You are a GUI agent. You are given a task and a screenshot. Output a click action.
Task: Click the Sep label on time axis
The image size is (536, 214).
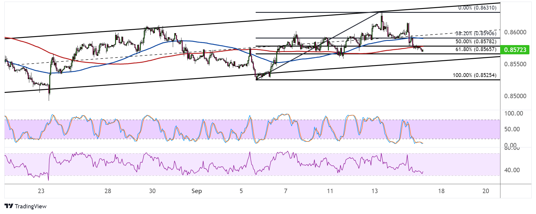(197, 191)
